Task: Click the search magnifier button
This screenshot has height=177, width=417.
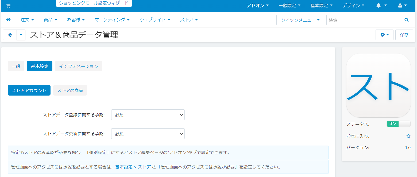Action: 406,20
